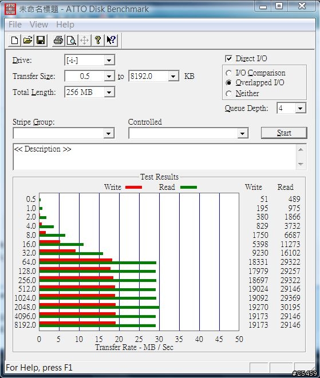Activate the context help pointer icon
320x378 pixels.
pos(111,40)
